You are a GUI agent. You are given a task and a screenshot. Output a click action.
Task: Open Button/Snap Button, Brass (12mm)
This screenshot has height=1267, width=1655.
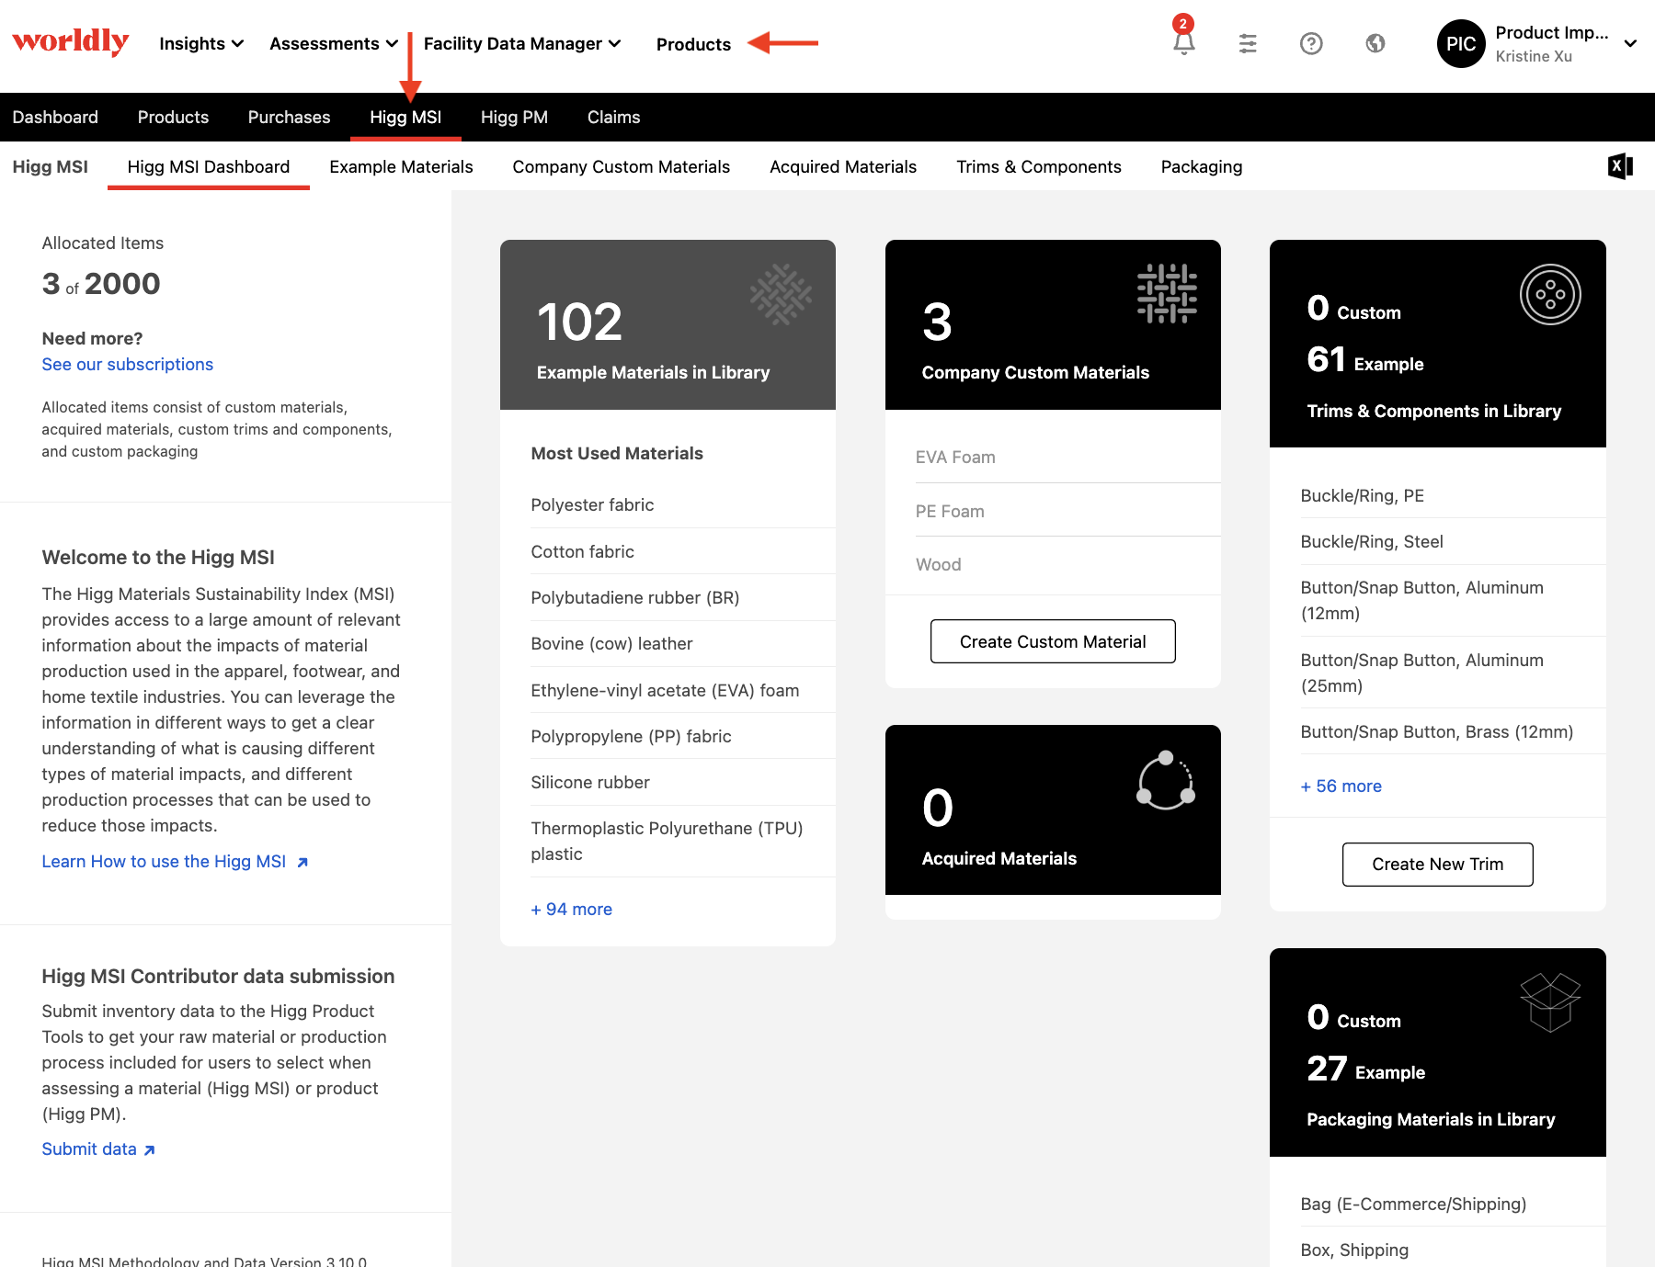(x=1453, y=731)
